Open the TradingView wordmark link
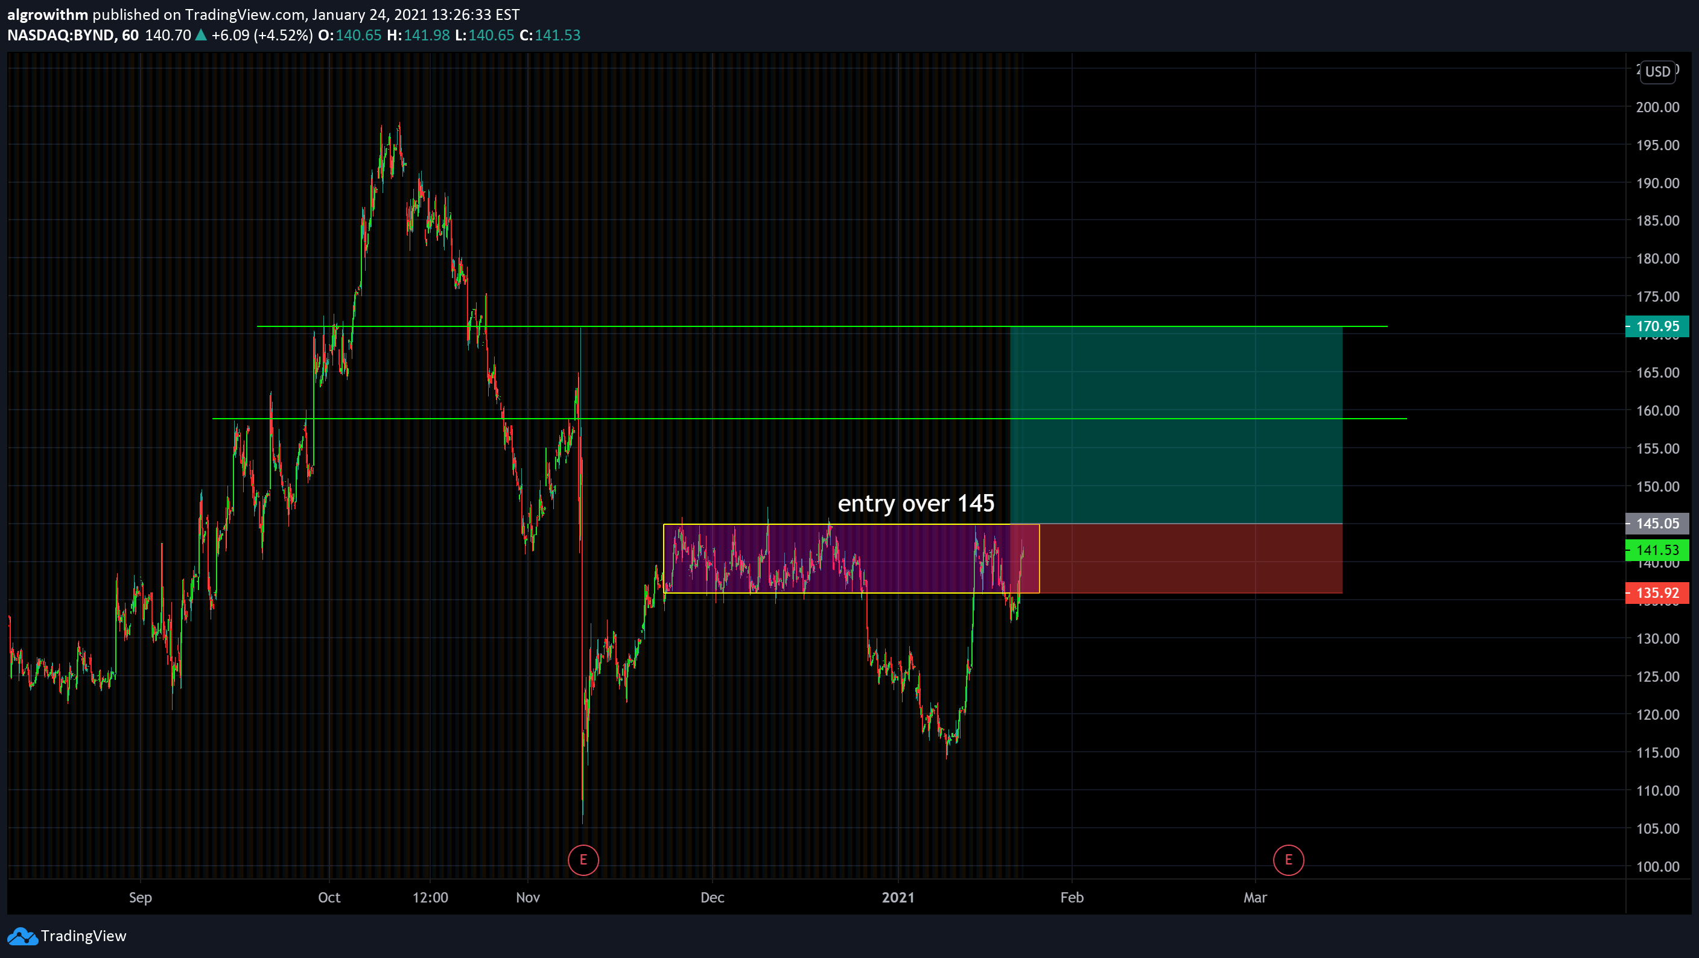The width and height of the screenshot is (1699, 958). (x=83, y=936)
